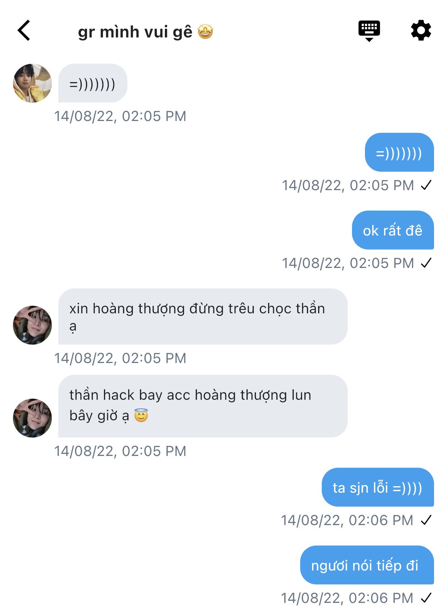Screen dimensions: 447x609
Task: Click the "ok rất đê" message bubble
Action: pyautogui.click(x=393, y=230)
